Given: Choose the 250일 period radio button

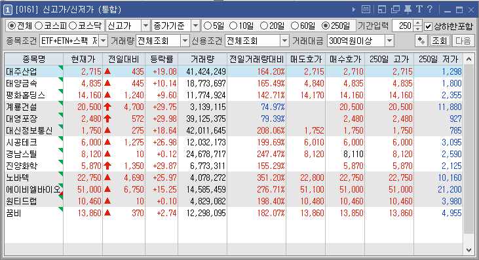Looking at the screenshot, I should 326,26.
